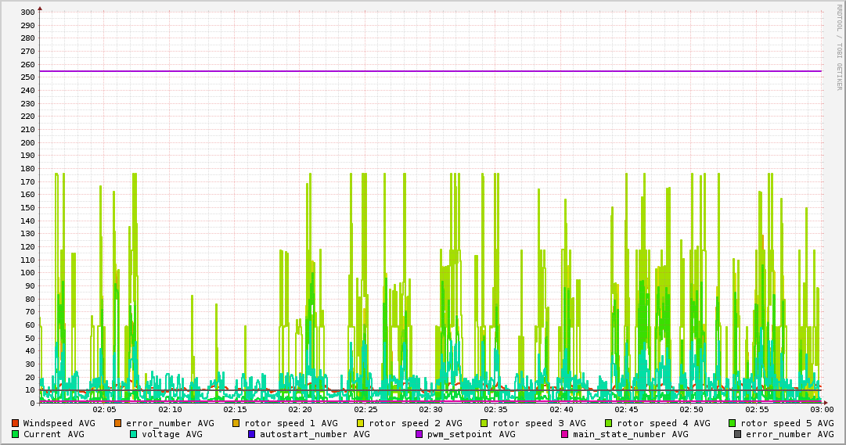Click the 180 value on the y-axis
Image resolution: width=846 pixels, height=445 pixels.
point(27,169)
